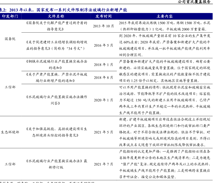The image size is (216, 183).
Task: Select the 操作问答 document name cell
Action: pyautogui.click(x=56, y=100)
